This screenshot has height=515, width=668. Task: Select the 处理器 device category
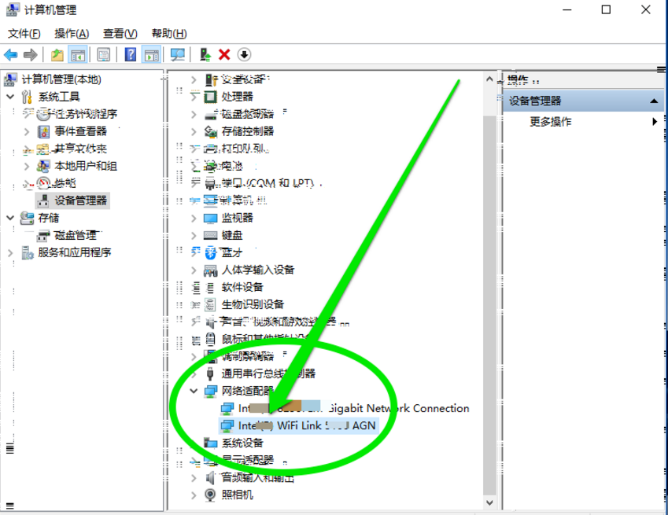(x=238, y=97)
